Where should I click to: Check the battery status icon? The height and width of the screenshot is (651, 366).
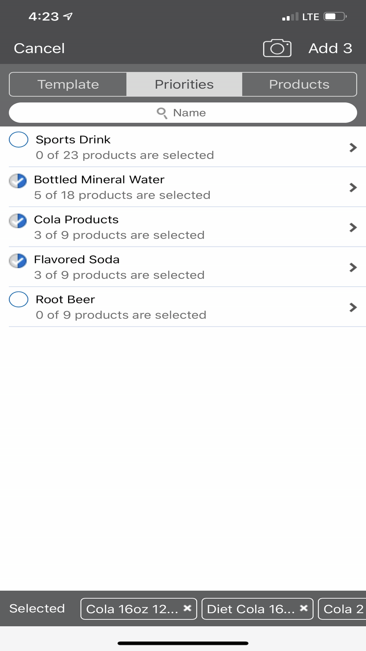point(335,16)
